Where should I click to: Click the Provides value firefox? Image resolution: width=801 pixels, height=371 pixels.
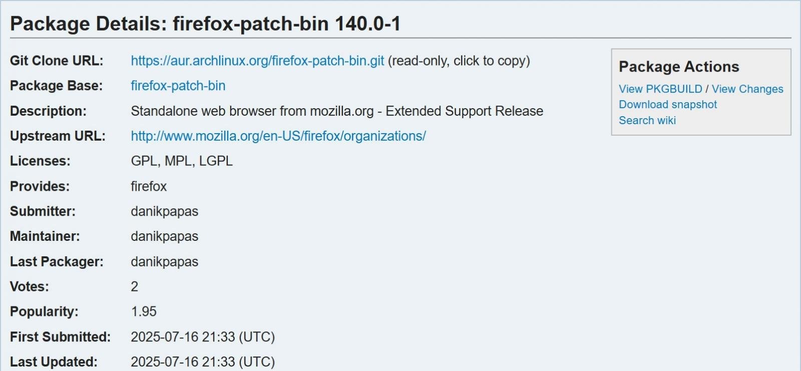click(149, 187)
